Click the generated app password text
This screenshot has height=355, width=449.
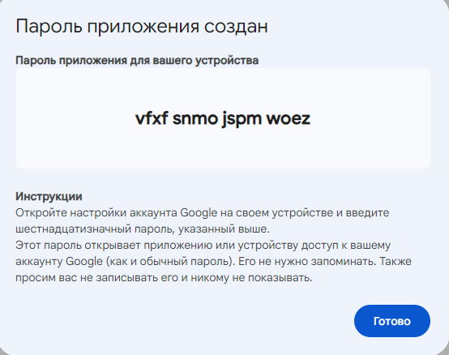tap(223, 119)
